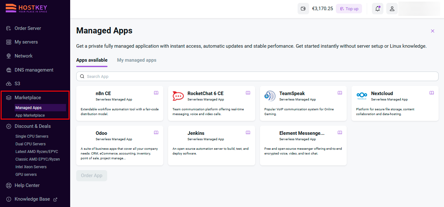Click the Discount & Deals icon
The height and width of the screenshot is (207, 444).
(x=9, y=126)
